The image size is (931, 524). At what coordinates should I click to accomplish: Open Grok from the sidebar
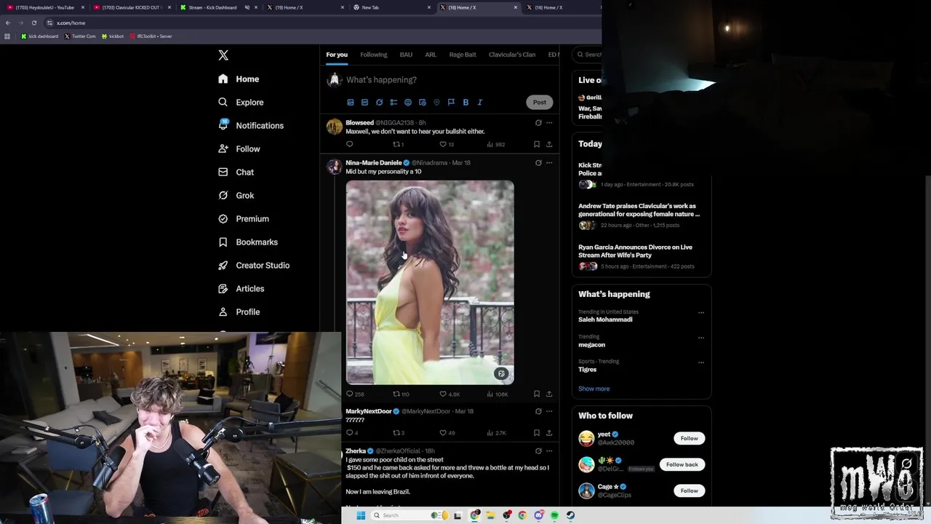(x=236, y=196)
